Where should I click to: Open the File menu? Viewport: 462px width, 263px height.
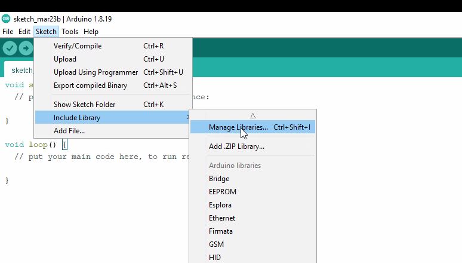pyautogui.click(x=8, y=32)
